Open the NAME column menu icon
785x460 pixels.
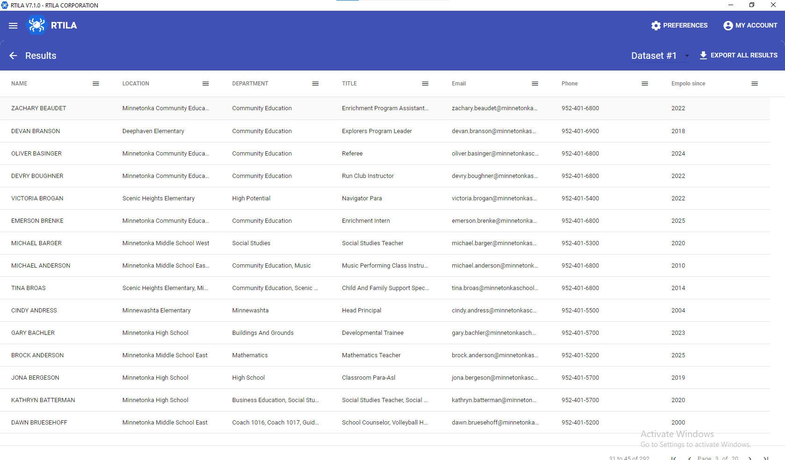(x=96, y=84)
